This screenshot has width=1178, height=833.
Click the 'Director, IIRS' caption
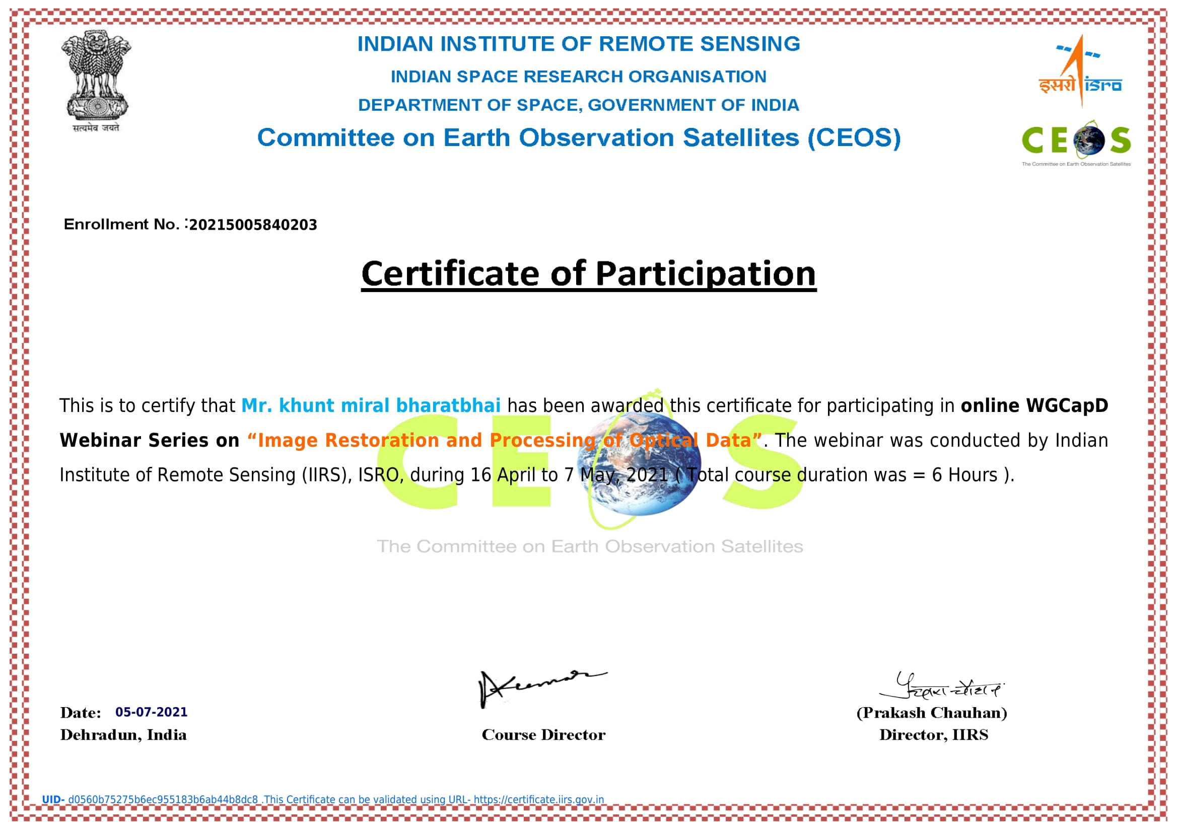tap(934, 735)
